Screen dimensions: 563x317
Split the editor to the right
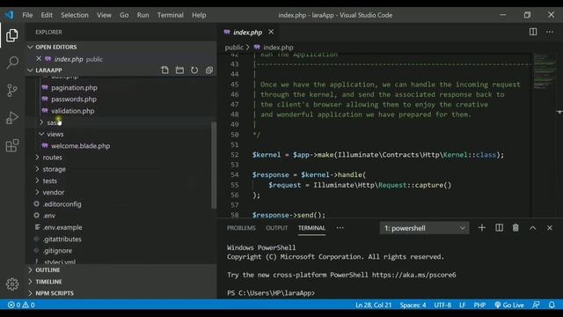point(533,32)
